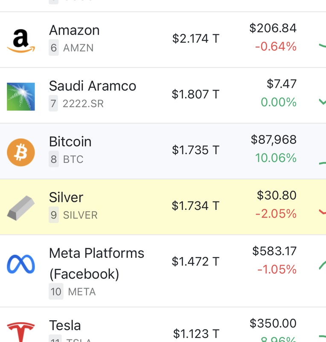Click Bitcoin's $1.735 T market cap

[x=195, y=150]
